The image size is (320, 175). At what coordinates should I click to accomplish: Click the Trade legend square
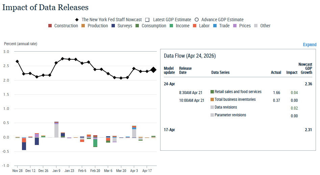pyautogui.click(x=215, y=26)
